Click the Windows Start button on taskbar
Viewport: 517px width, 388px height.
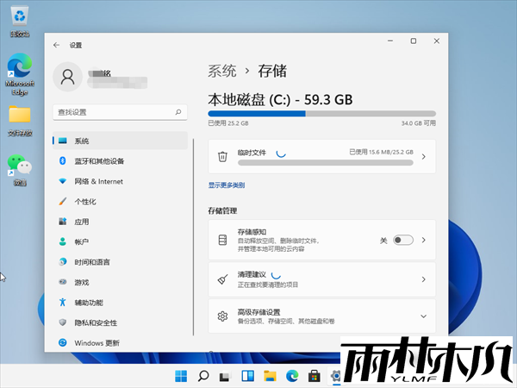pyautogui.click(x=182, y=376)
